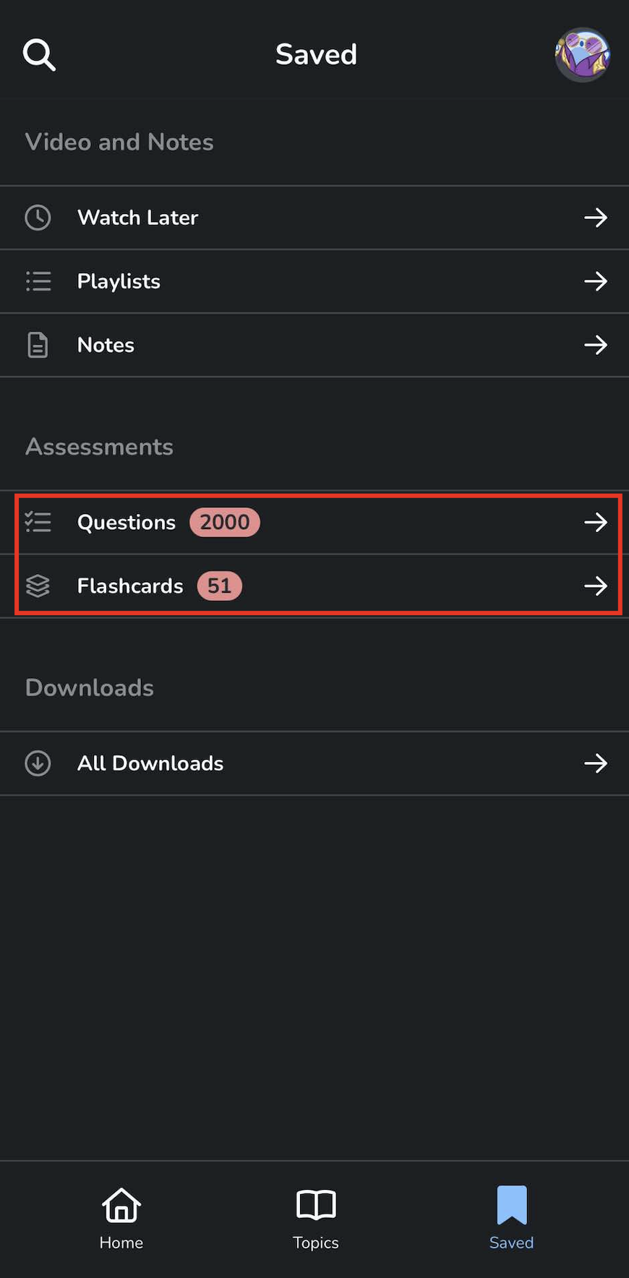Switch to the Topics tab
The height and width of the screenshot is (1278, 629).
pos(316,1218)
